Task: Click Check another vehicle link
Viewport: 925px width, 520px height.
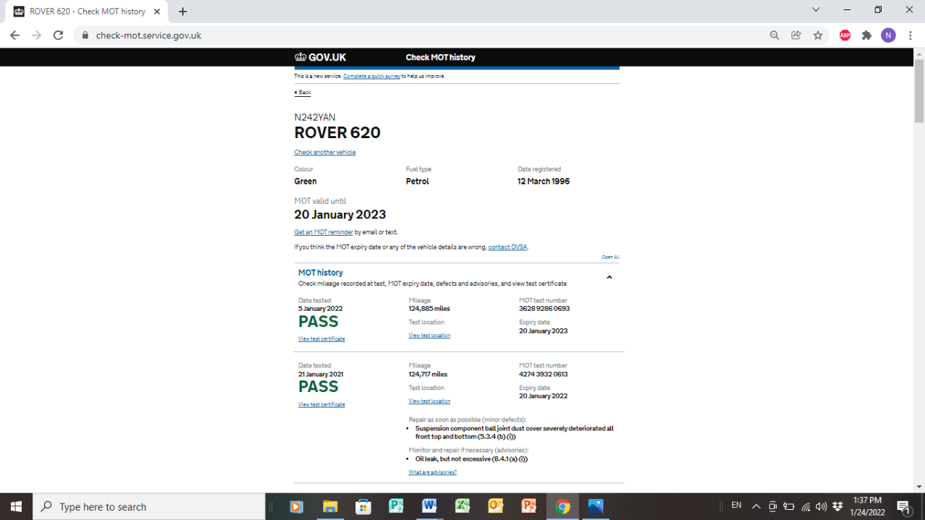Action: tap(324, 153)
